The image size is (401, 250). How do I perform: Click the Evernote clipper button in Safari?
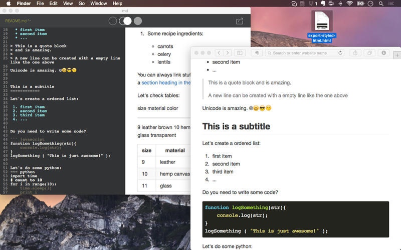click(x=257, y=53)
